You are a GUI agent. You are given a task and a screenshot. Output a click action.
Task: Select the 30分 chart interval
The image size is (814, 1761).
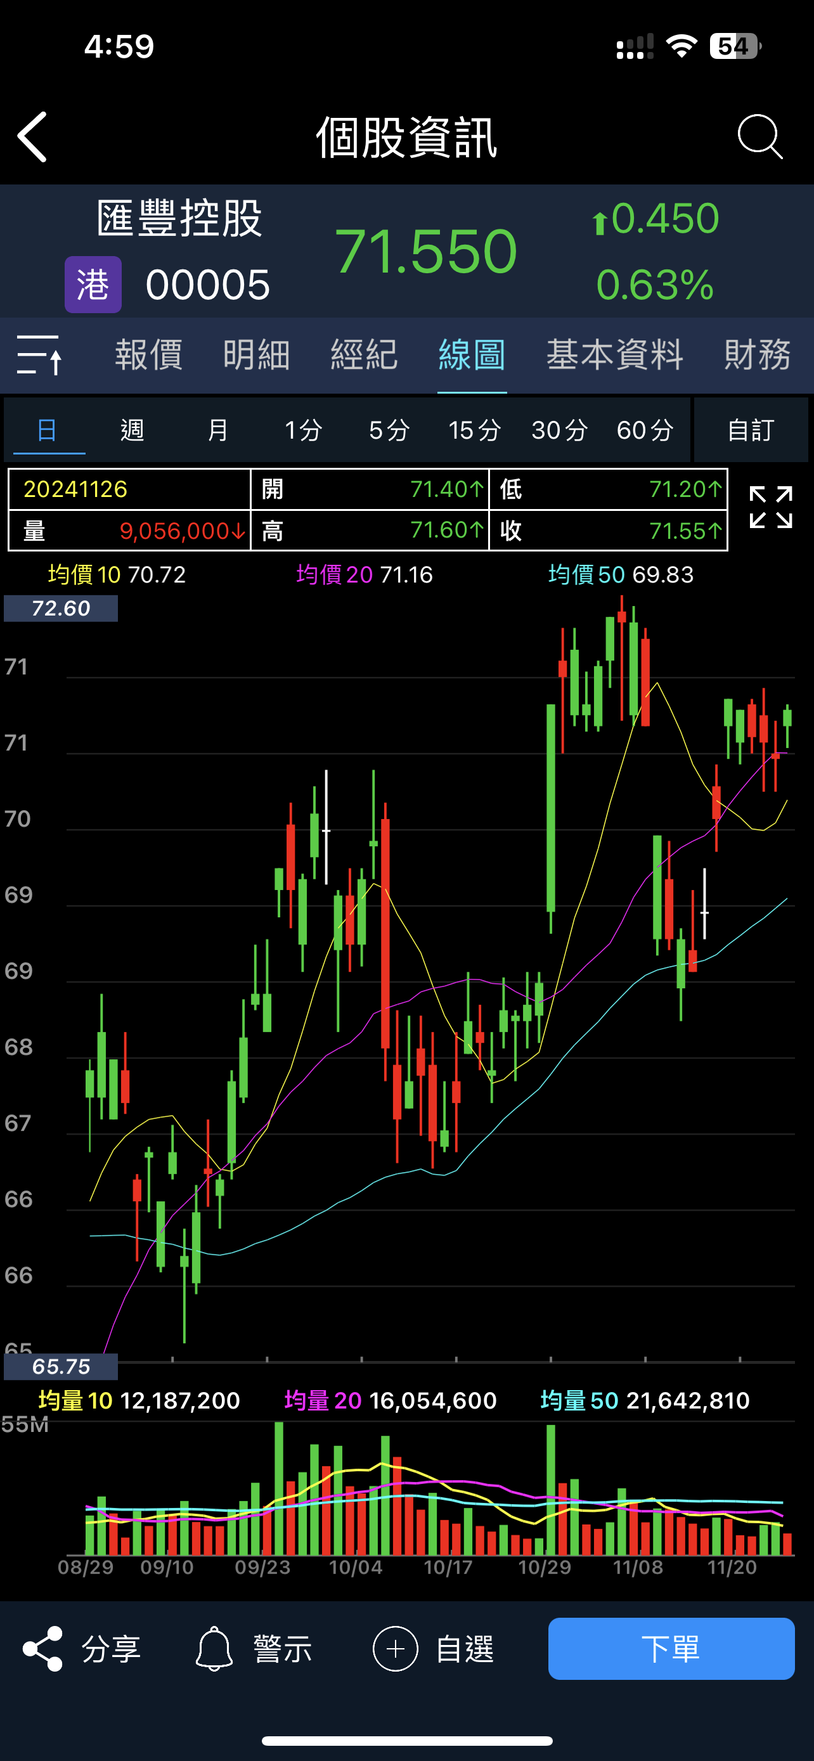[x=560, y=430]
